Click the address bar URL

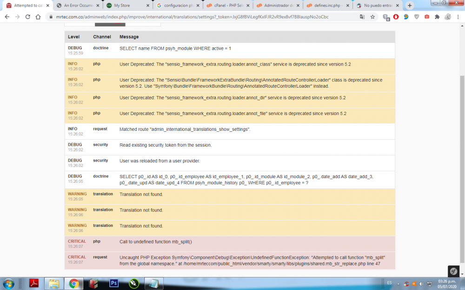point(192,17)
